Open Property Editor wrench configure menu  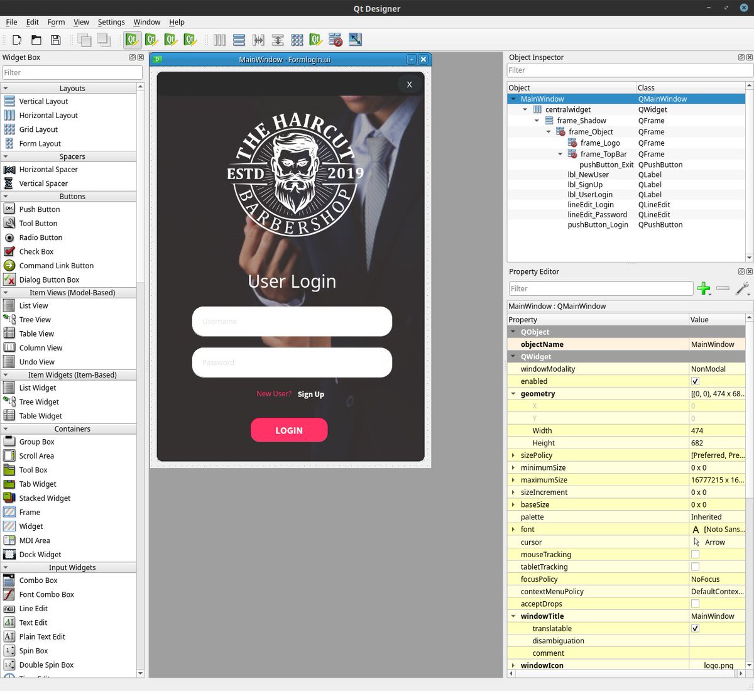click(743, 289)
